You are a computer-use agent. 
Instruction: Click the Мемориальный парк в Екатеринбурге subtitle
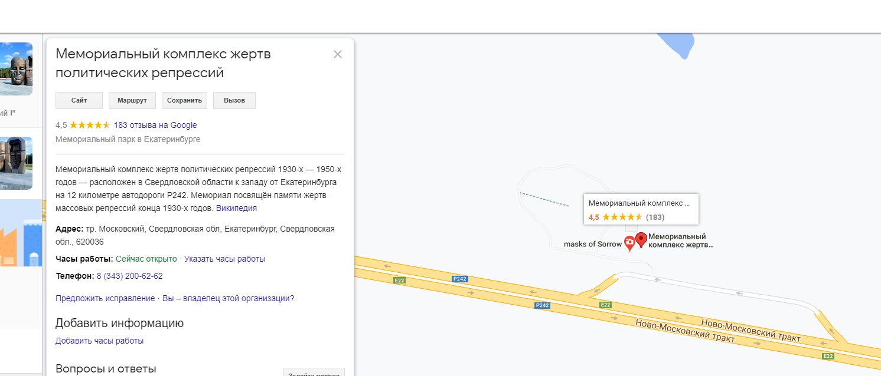(128, 139)
